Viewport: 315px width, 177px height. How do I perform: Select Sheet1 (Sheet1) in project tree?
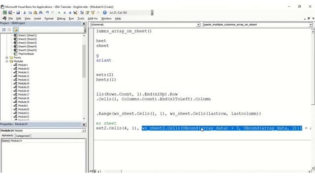[28, 35]
